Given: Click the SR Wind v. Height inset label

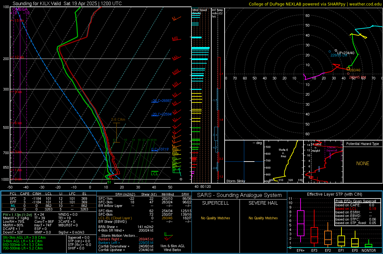Looking at the screenshot, I should pos(316,148).
